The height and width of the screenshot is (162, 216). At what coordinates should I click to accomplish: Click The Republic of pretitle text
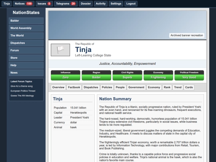(84, 44)
